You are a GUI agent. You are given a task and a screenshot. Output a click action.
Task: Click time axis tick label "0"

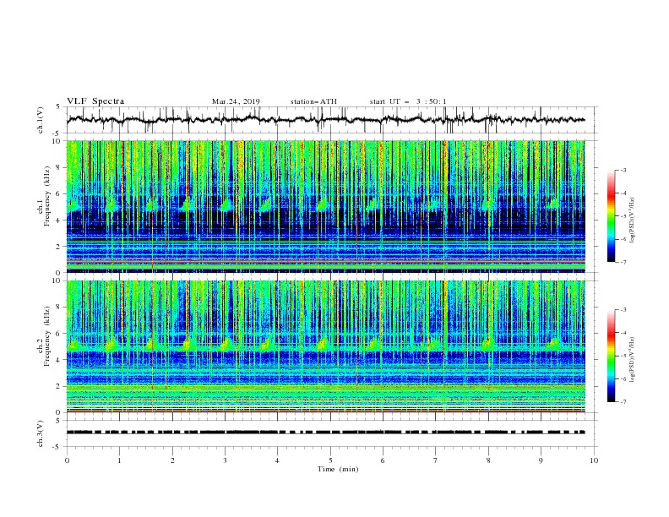pyautogui.click(x=67, y=460)
